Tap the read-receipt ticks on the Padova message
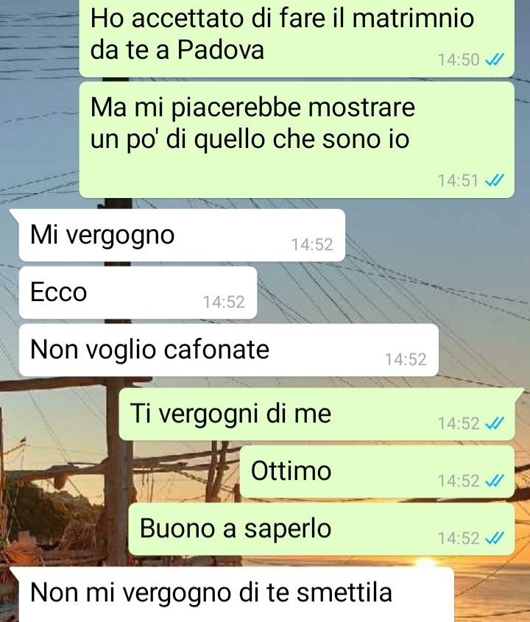Screen dimensions: 530x622 click(495, 60)
